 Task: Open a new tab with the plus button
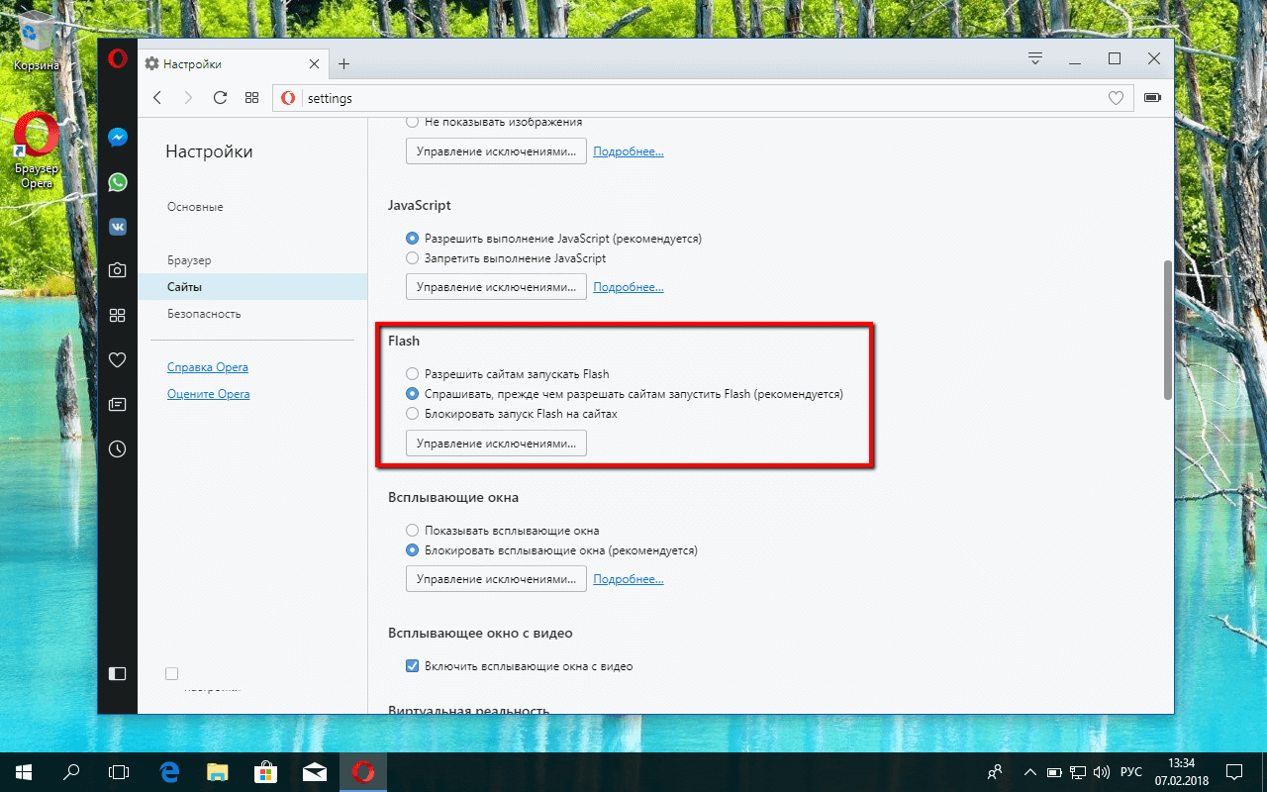click(343, 63)
